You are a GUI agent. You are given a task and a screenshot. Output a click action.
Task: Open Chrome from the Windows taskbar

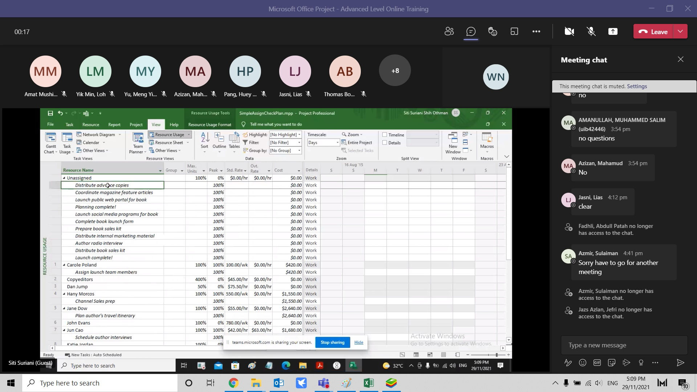[x=233, y=383]
